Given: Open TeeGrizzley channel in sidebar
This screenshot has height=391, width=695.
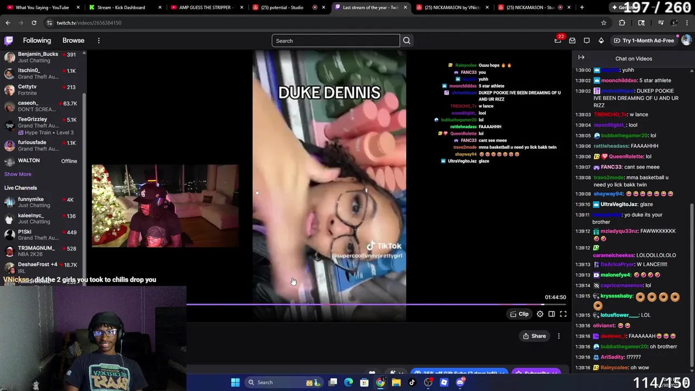Looking at the screenshot, I should tap(41, 125).
